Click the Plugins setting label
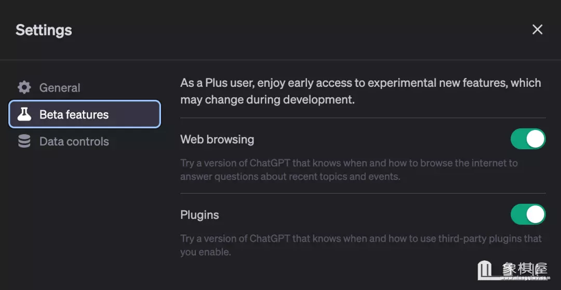Viewport: 561px width, 290px height. point(199,215)
